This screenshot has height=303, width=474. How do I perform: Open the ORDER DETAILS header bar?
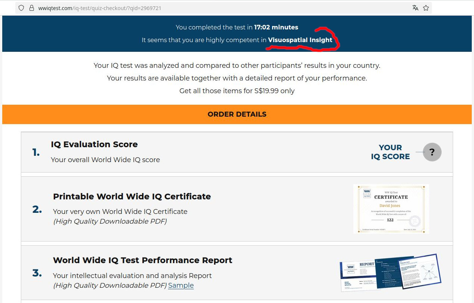point(237,114)
